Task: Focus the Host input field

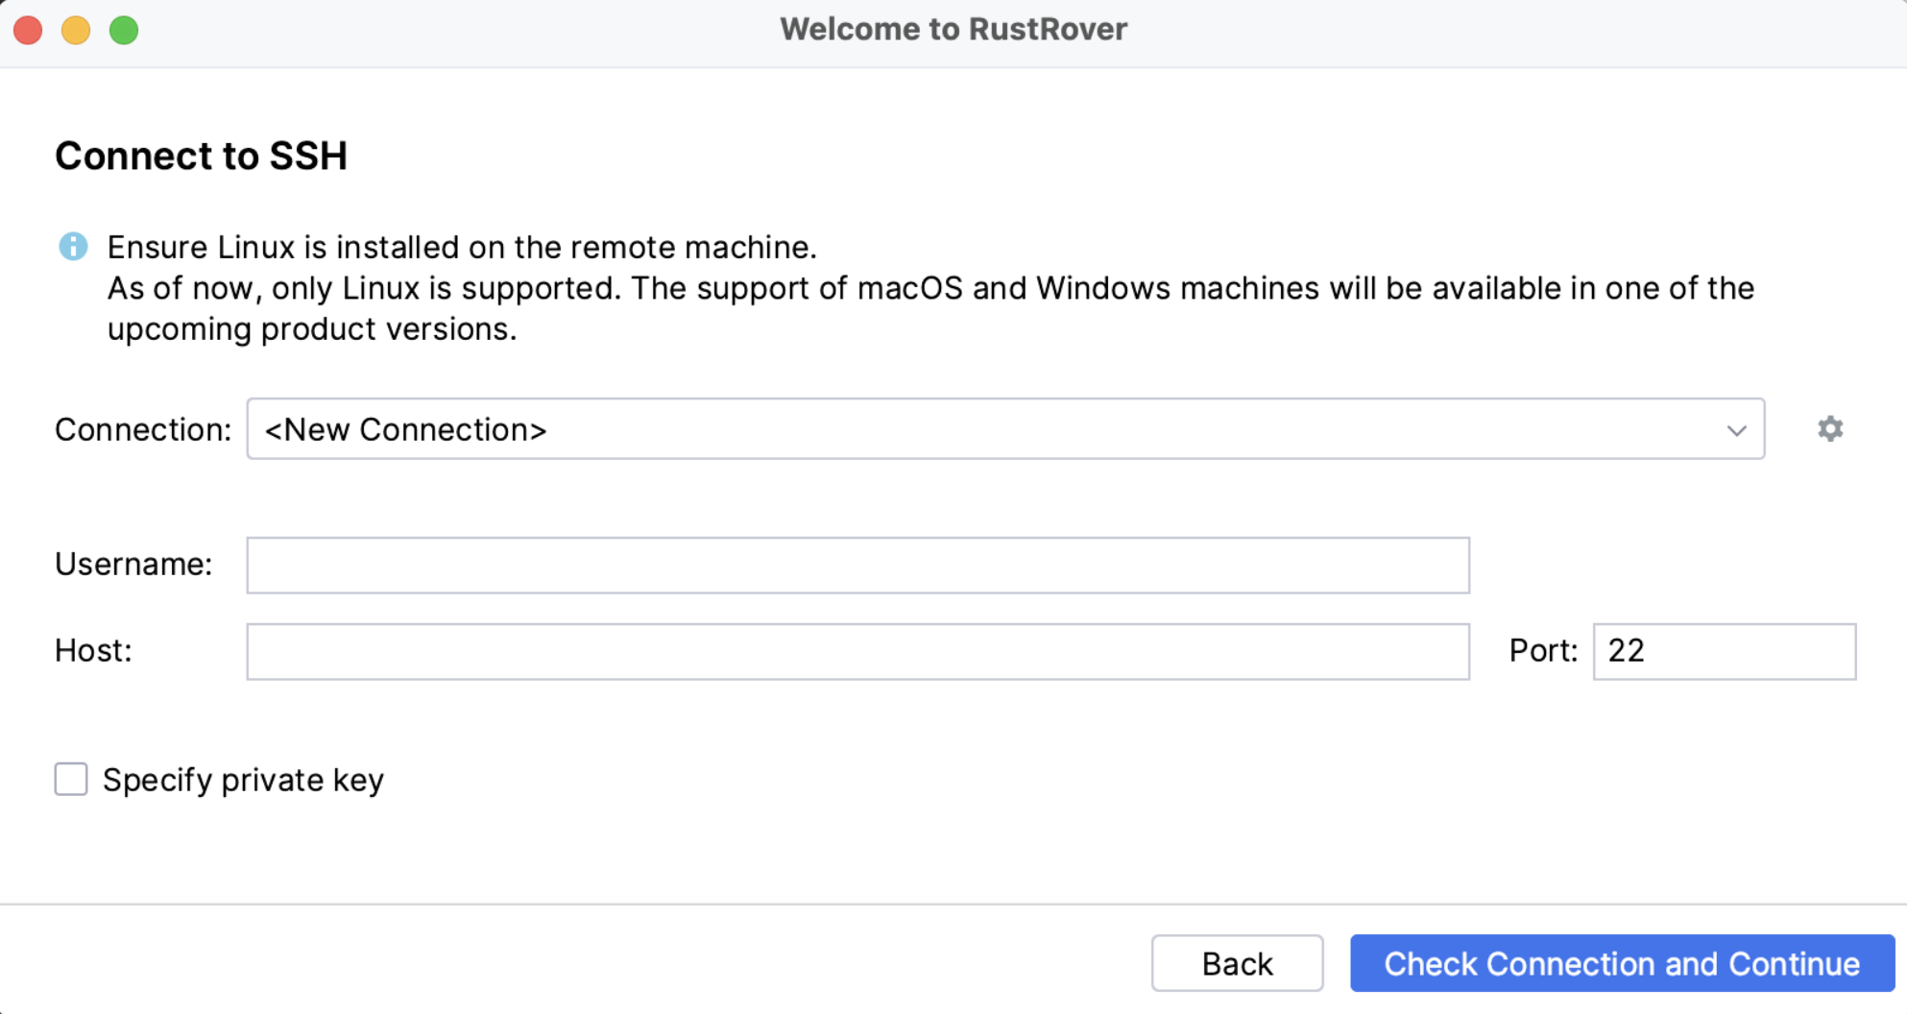Action: pos(857,652)
